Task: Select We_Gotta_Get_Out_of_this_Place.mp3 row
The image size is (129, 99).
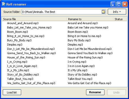Action: (x=64, y=83)
